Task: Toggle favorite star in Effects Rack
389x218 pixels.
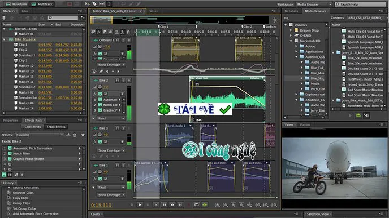Action: pos(83,135)
